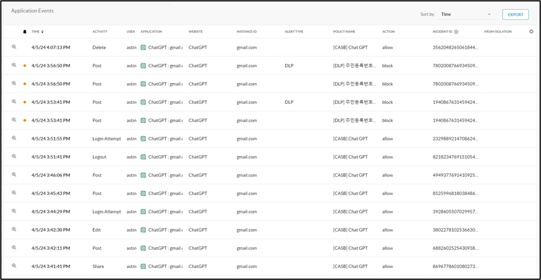
Task: Click the Delete activity cell
Action: click(x=99, y=47)
